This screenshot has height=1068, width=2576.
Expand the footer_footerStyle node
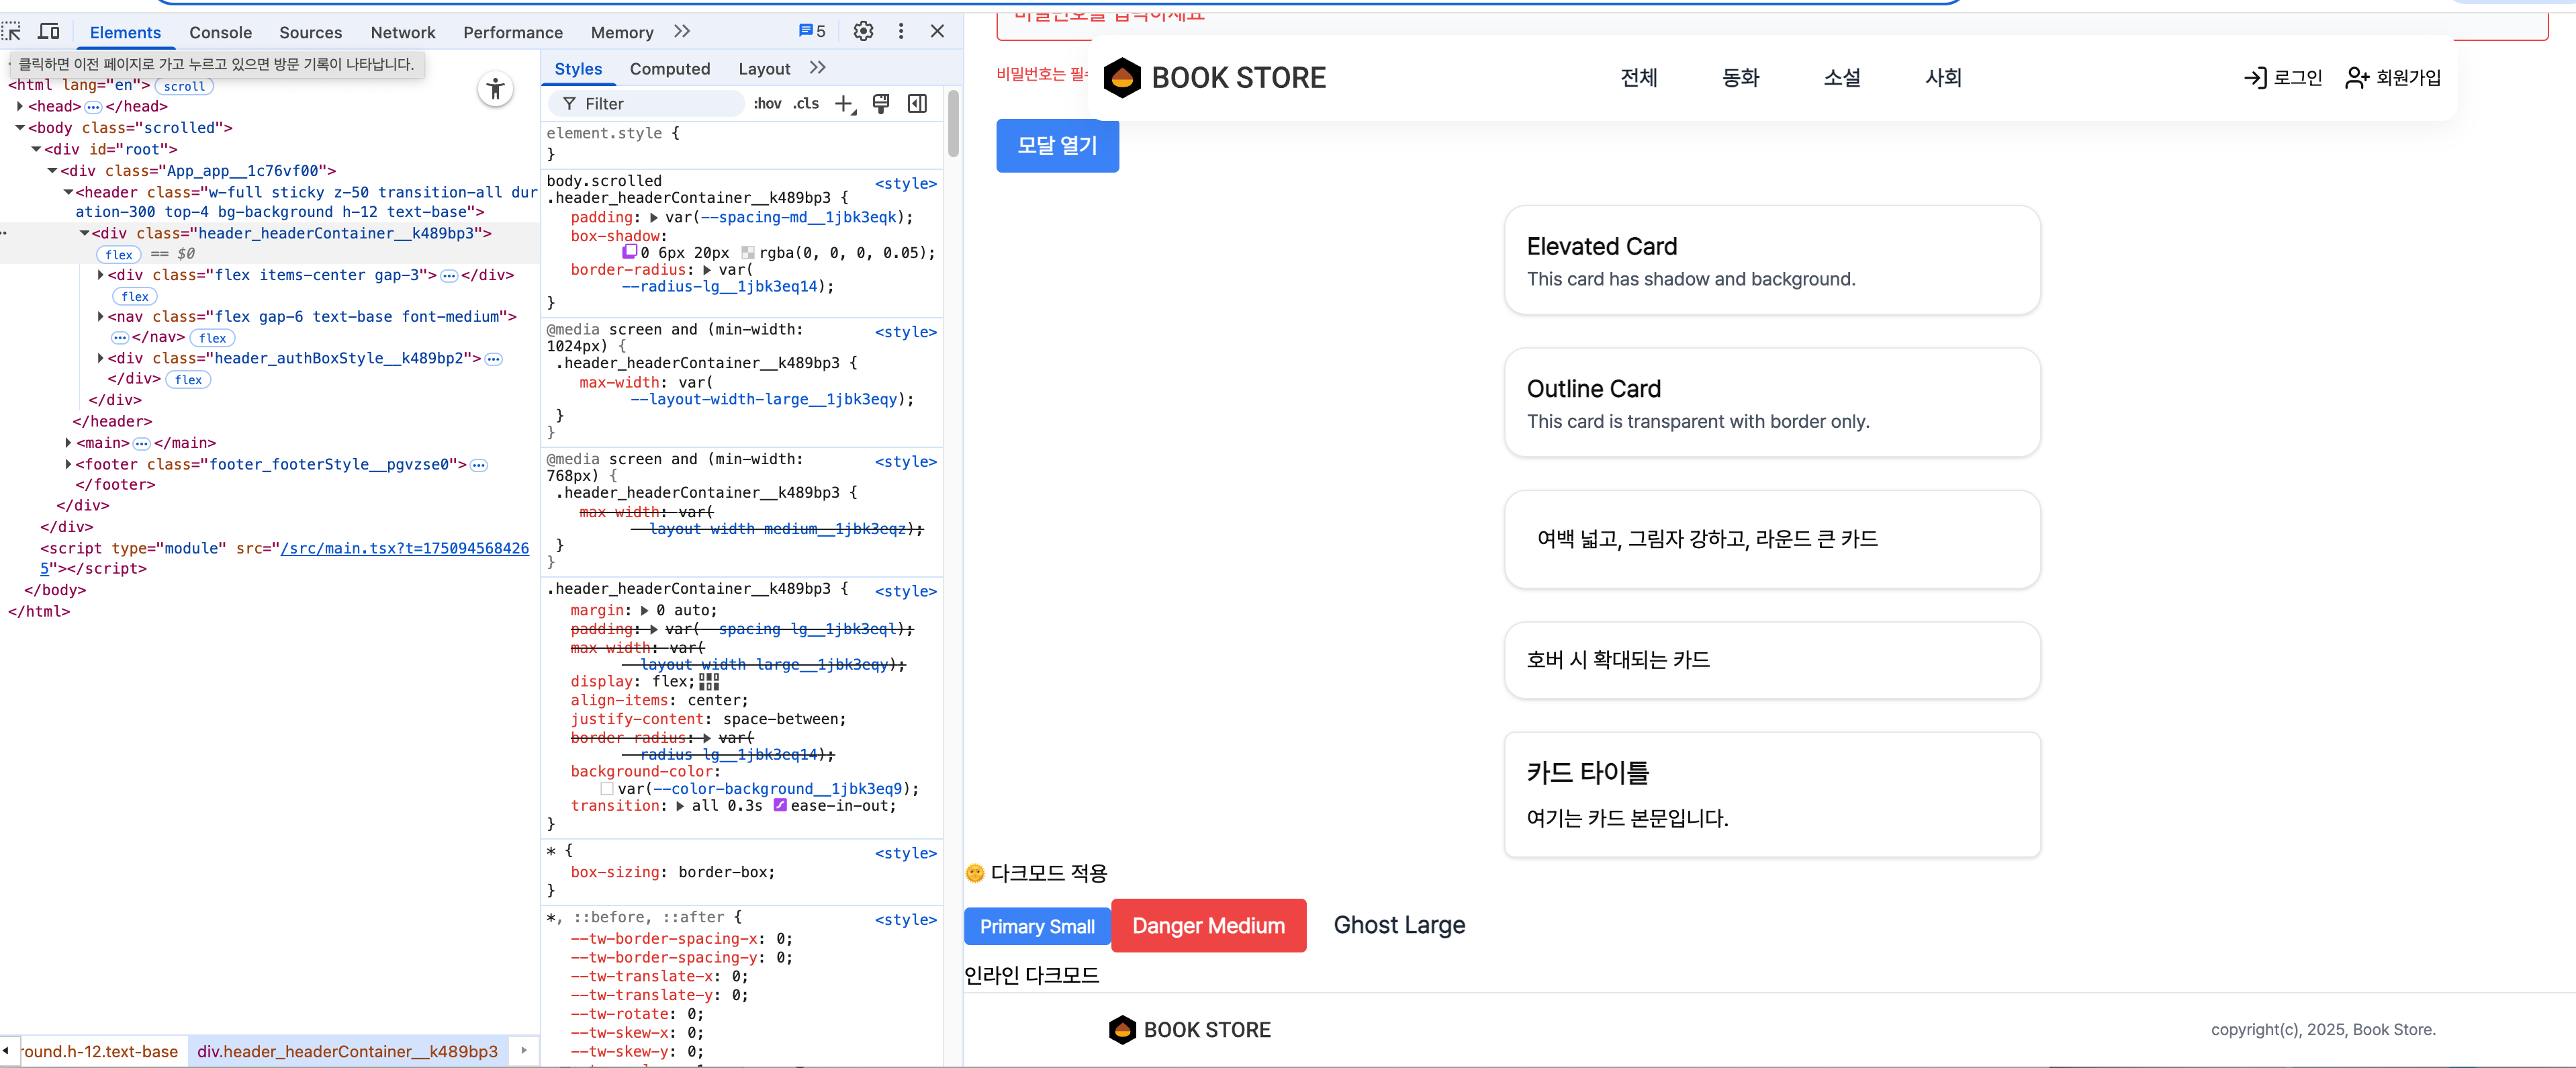[x=68, y=464]
